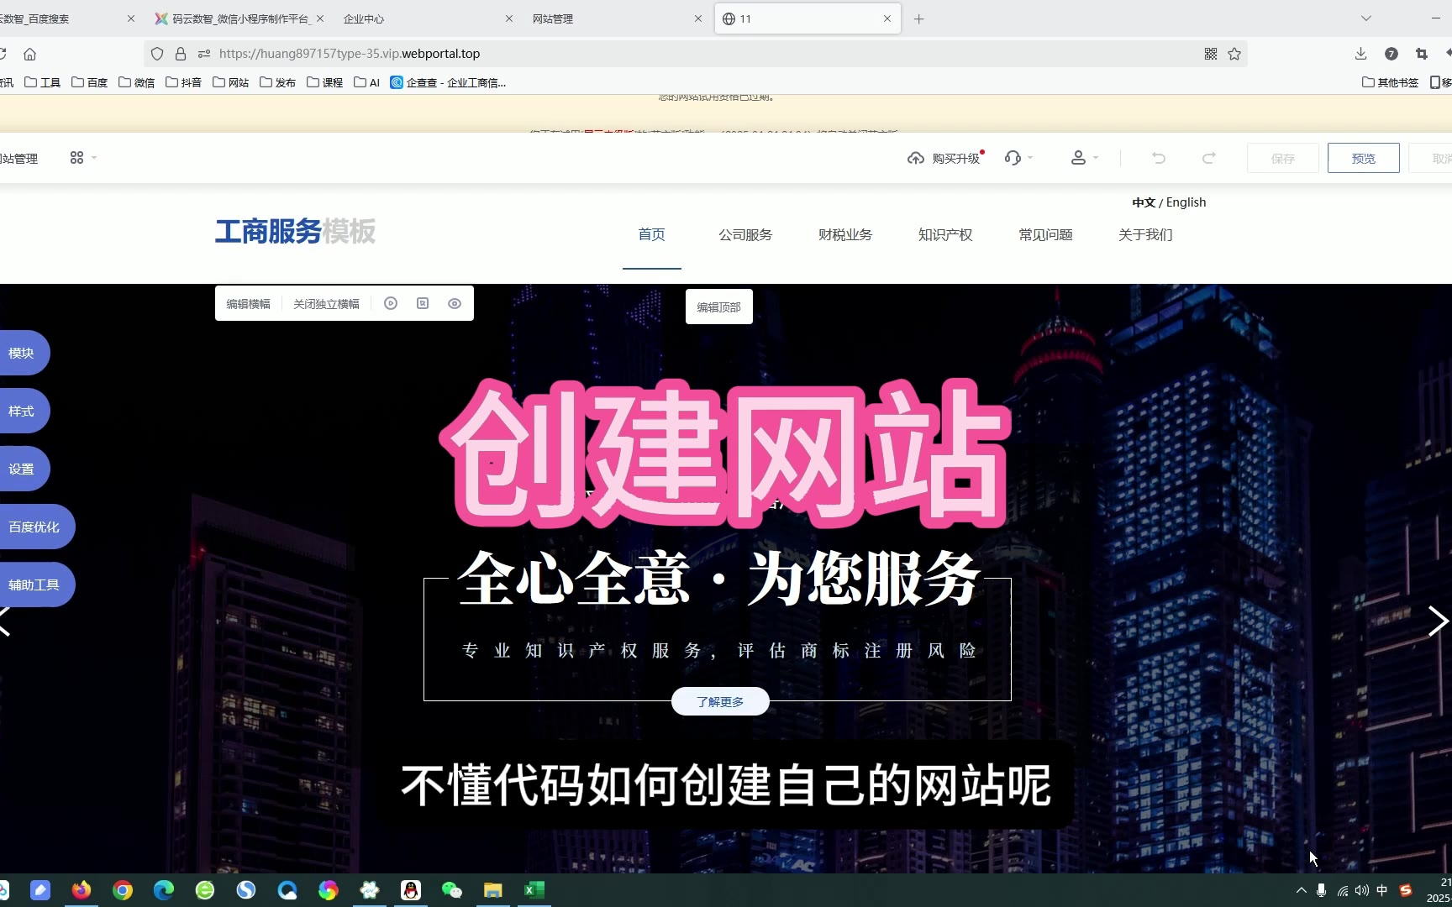Image resolution: width=1452 pixels, height=907 pixels.
Task: Open Chrome from the taskbar
Action: click(x=123, y=890)
